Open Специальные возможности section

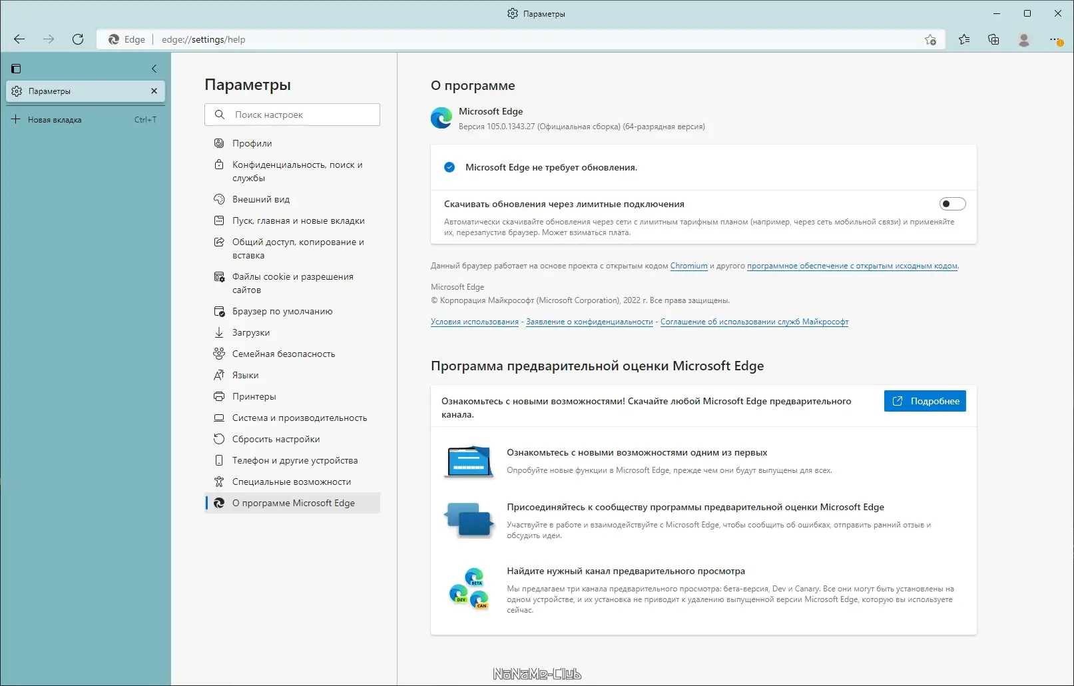coord(292,482)
